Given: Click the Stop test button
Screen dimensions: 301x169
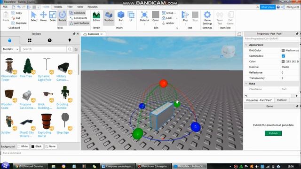Looking at the screenshot, I should tap(195, 16).
